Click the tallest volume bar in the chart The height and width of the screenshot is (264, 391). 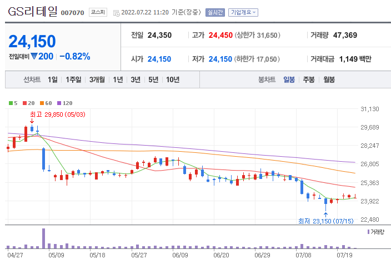click(x=44, y=238)
